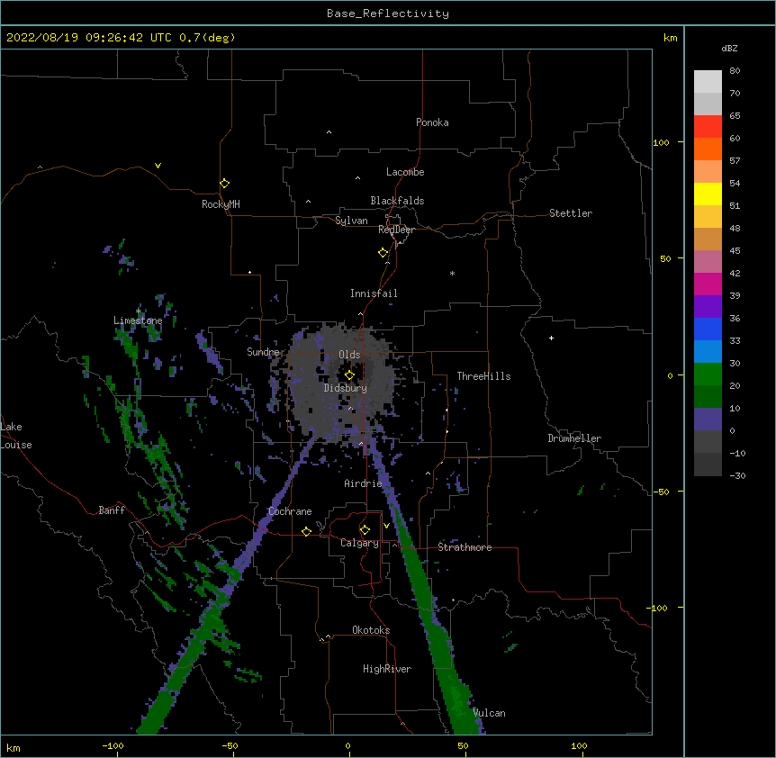Click the Okotoks label

pos(371,630)
